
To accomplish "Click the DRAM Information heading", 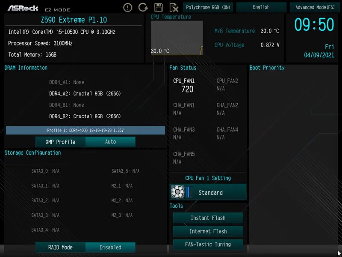I will (x=26, y=68).
